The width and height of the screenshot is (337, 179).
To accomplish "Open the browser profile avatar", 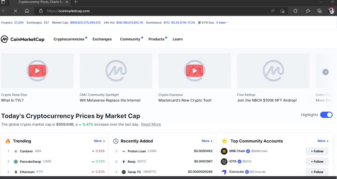I will pos(331,11).
